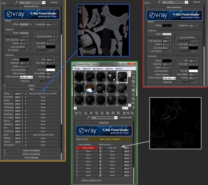
Task: Click the Select by Material icon
Action: (x=133, y=103)
